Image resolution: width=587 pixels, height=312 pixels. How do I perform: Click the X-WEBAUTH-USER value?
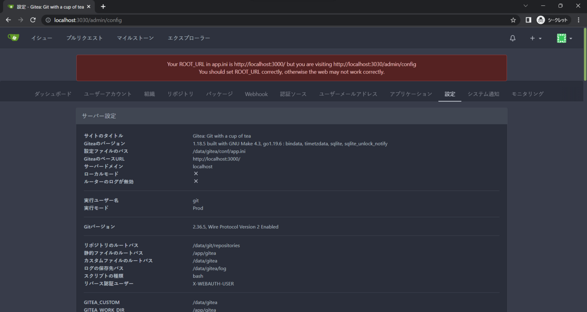[x=213, y=284]
